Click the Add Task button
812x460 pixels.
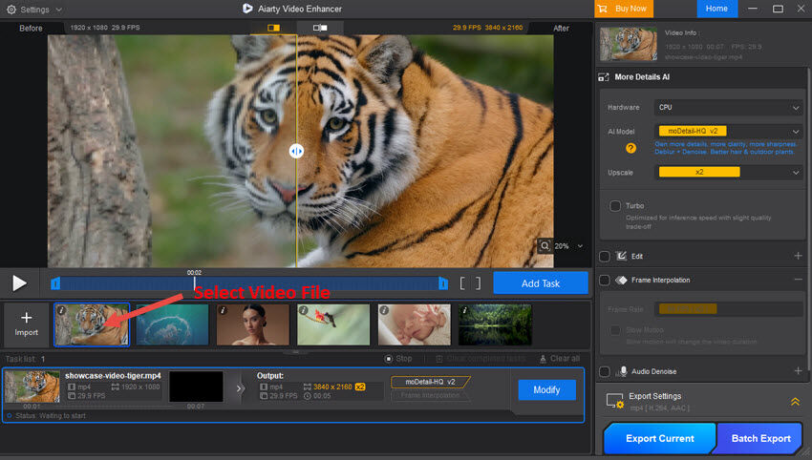pyautogui.click(x=540, y=282)
